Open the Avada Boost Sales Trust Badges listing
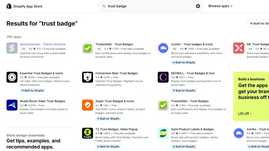The width and height of the screenshot is (269, 151). [x=42, y=101]
